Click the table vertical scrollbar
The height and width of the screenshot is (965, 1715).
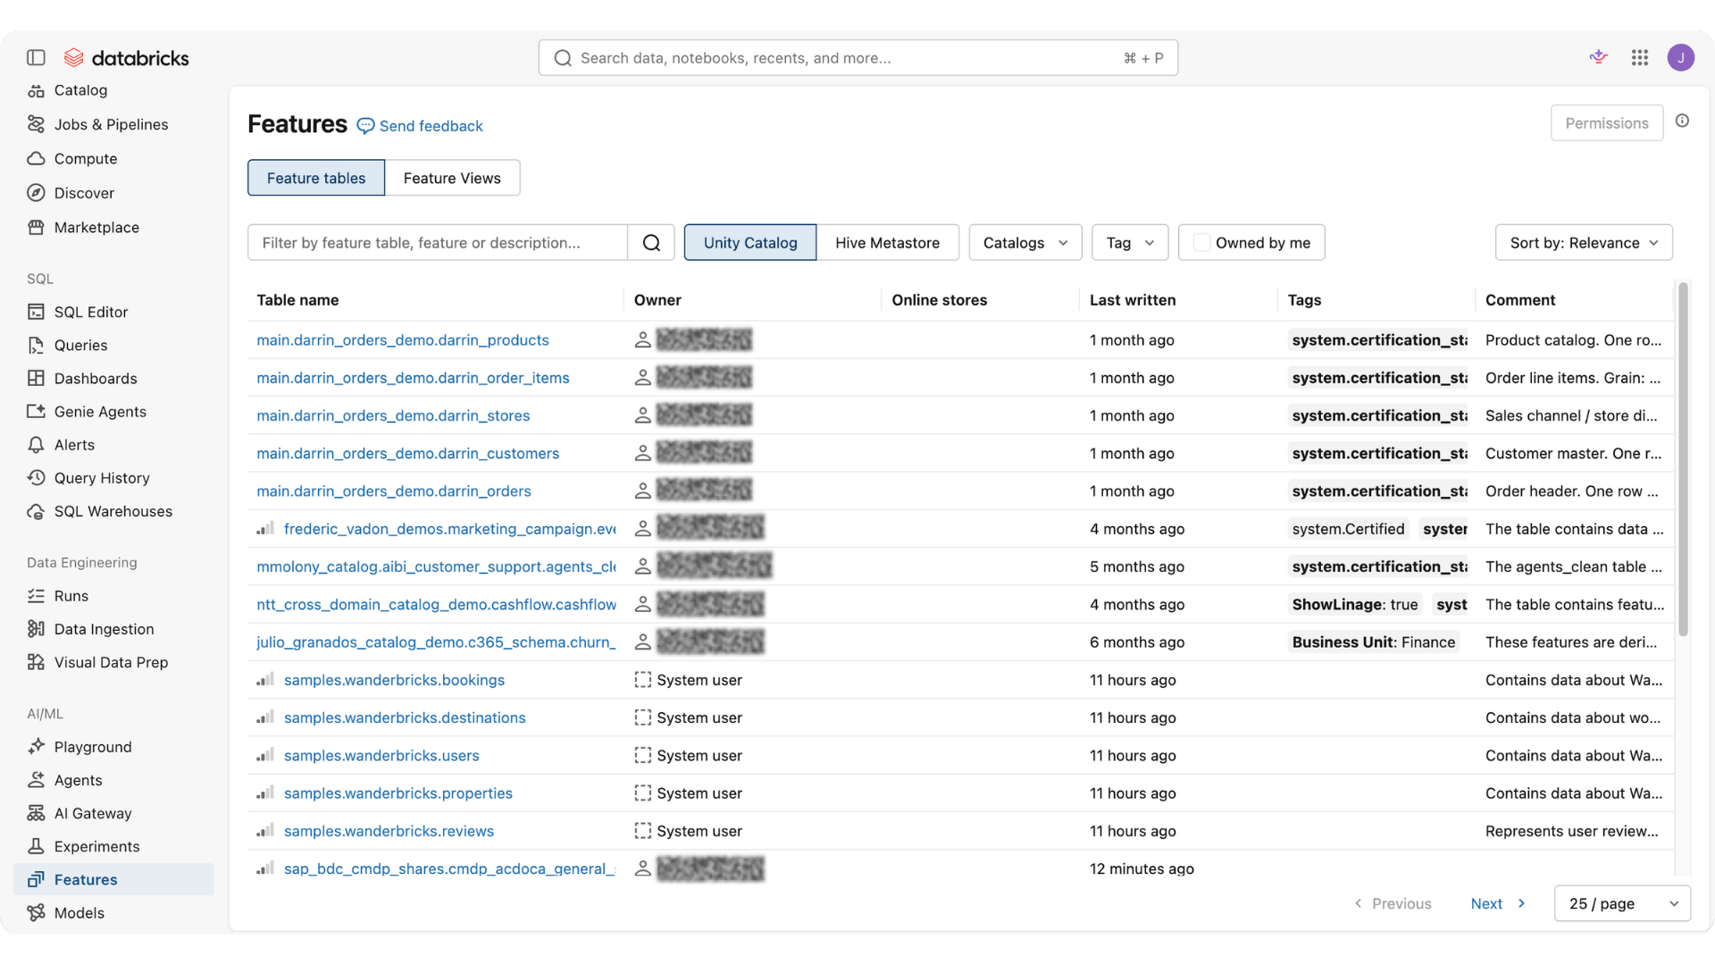[x=1683, y=459]
